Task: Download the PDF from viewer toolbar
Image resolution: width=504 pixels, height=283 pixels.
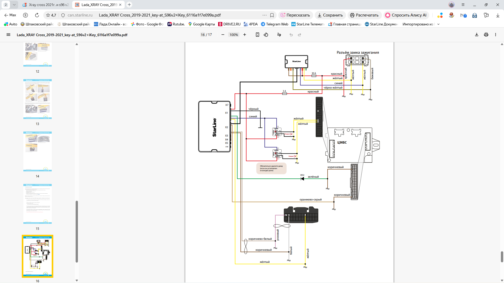Action: tap(477, 35)
